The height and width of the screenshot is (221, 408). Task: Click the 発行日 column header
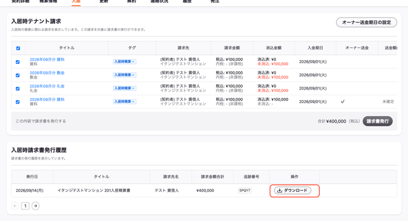pyautogui.click(x=32, y=177)
